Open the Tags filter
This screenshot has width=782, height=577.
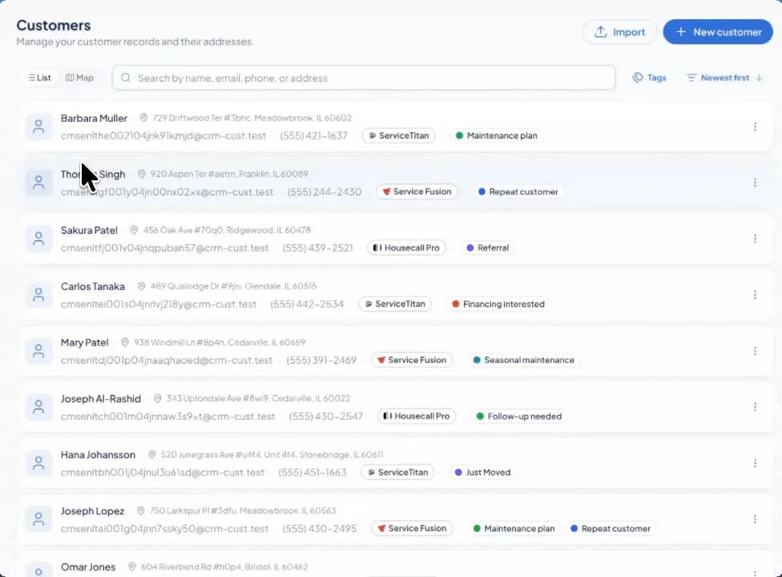pos(649,78)
